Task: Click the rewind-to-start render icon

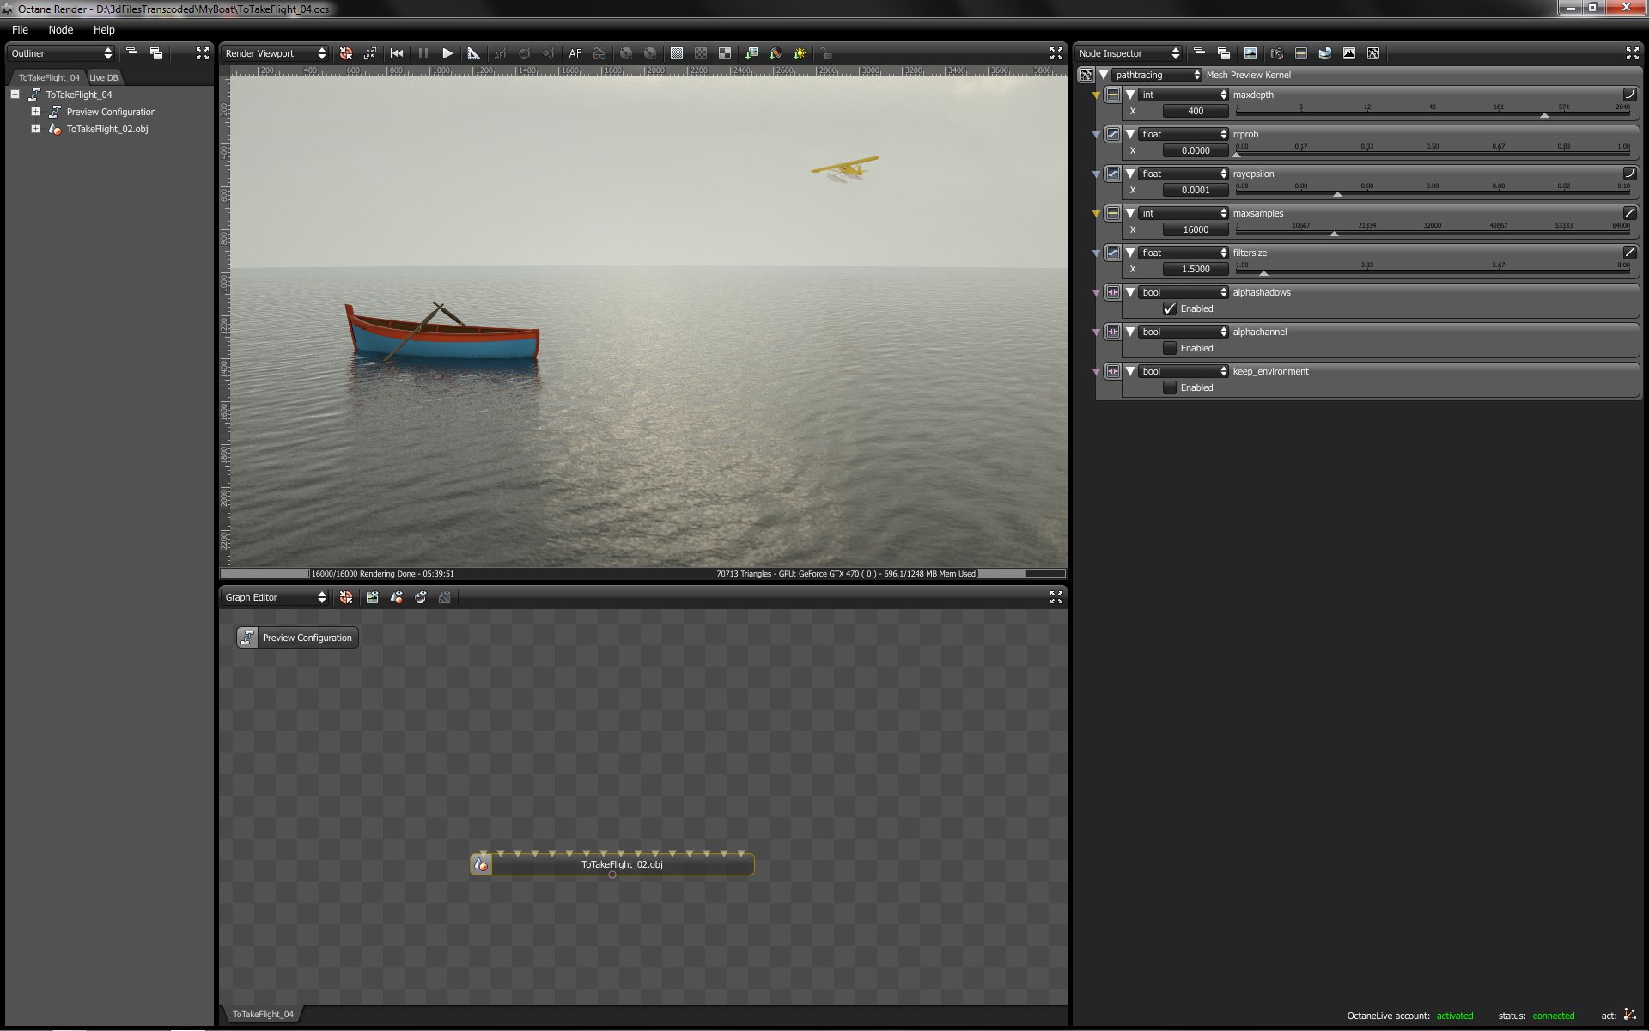Action: [x=397, y=53]
